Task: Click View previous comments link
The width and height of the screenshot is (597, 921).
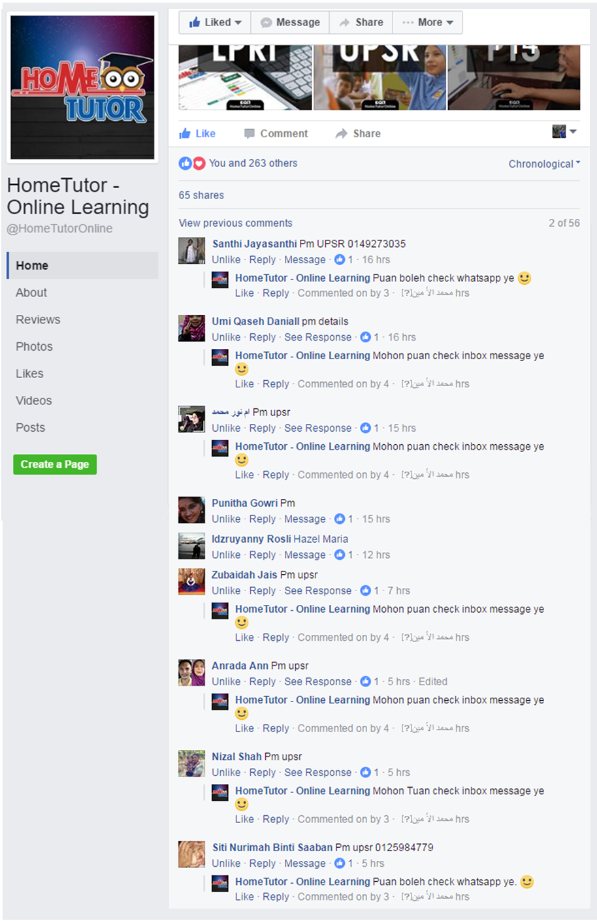Action: click(x=236, y=223)
